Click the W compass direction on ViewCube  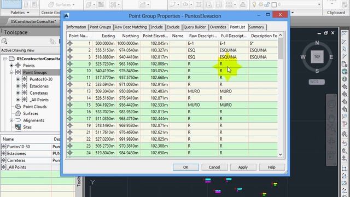[x=303, y=57]
